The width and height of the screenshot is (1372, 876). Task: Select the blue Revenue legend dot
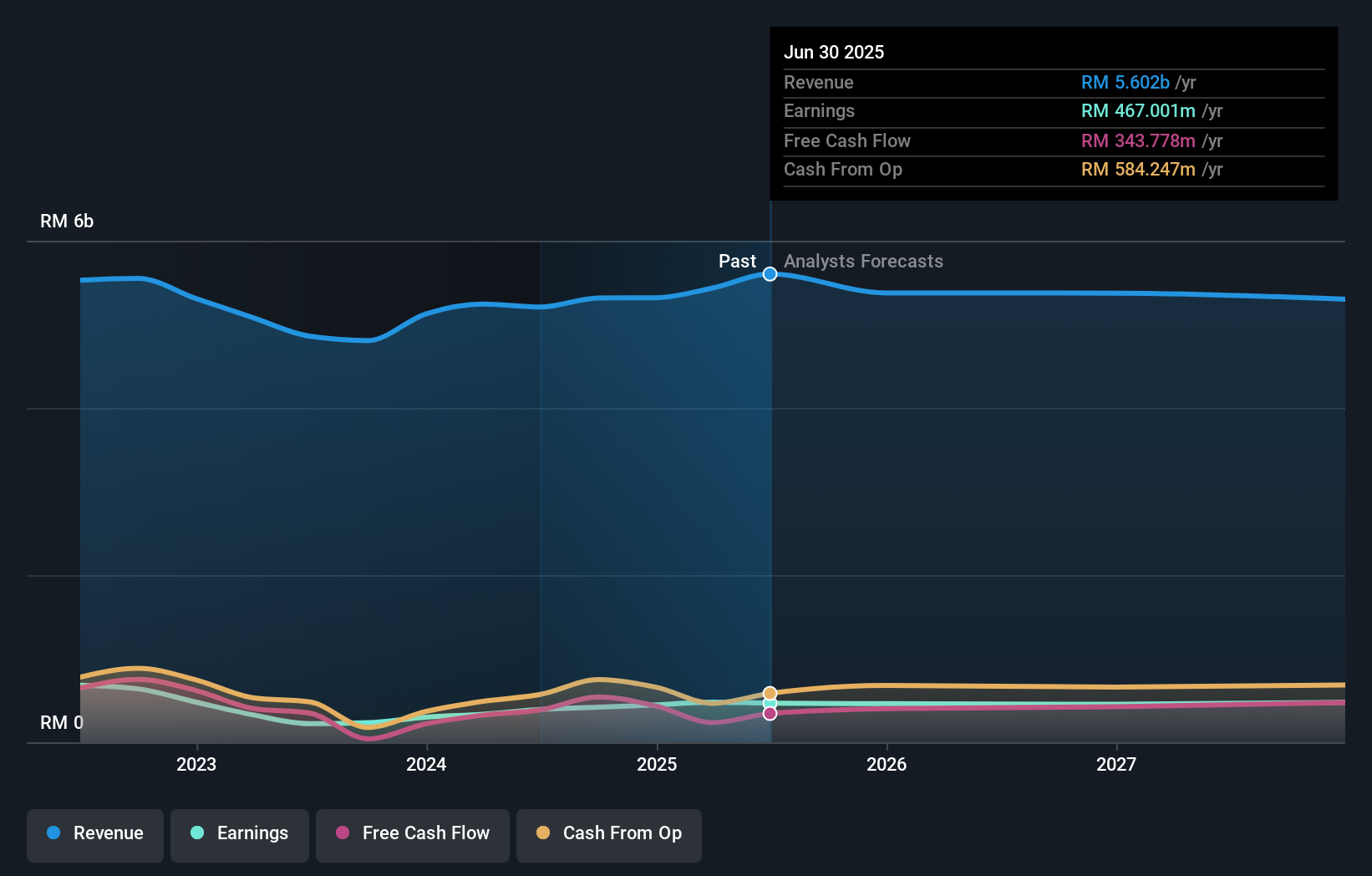(54, 833)
